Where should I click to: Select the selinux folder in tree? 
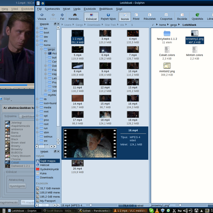(48, 137)
